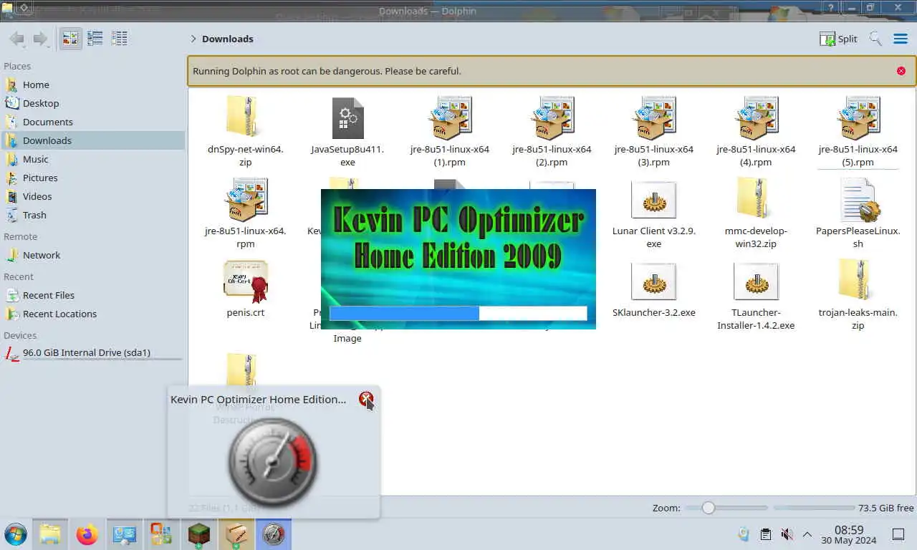Open the search magnifier in Dolphin

pos(875,39)
